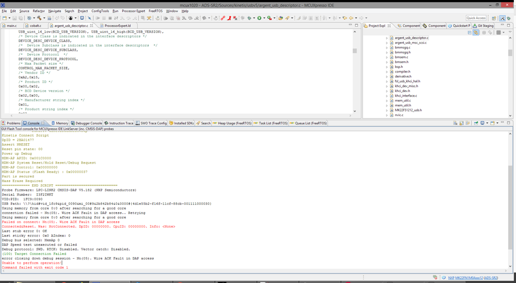
Task: Click the green gear debug configuration icon
Action: 249,18
